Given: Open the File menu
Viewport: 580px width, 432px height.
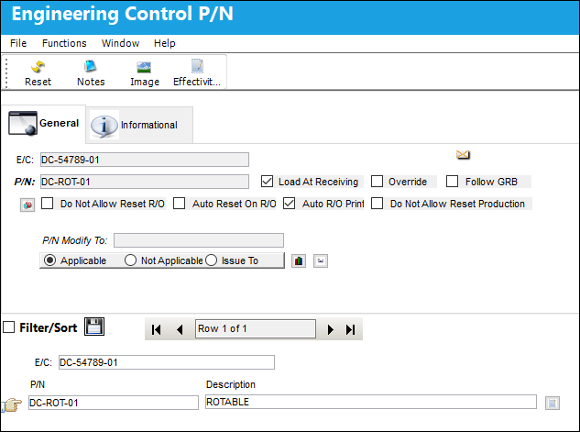Looking at the screenshot, I should (18, 43).
